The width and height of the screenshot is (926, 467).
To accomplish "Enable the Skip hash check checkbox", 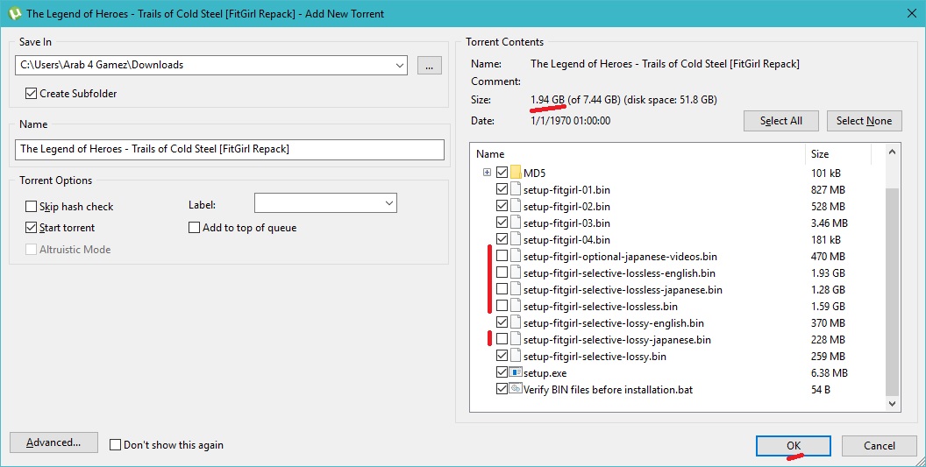I will click(x=32, y=207).
